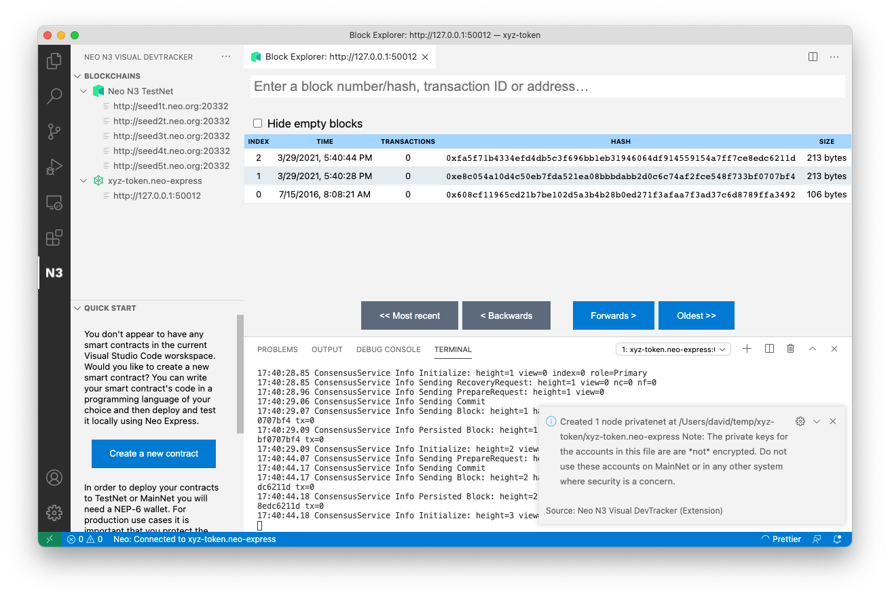Collapse the Neo N3 TestNet tree node
Viewport: 890px width, 597px height.
(84, 91)
